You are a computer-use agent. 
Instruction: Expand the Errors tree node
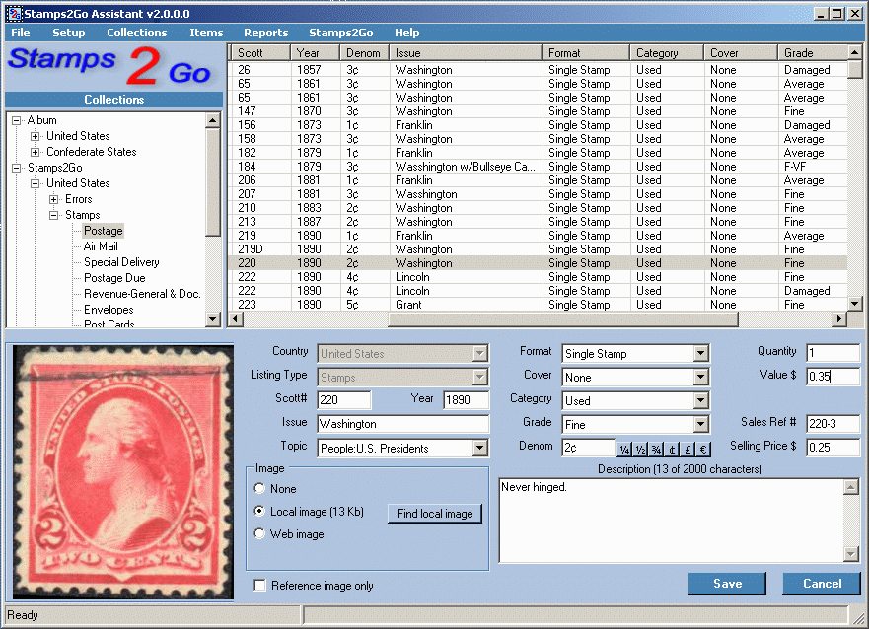tap(54, 199)
